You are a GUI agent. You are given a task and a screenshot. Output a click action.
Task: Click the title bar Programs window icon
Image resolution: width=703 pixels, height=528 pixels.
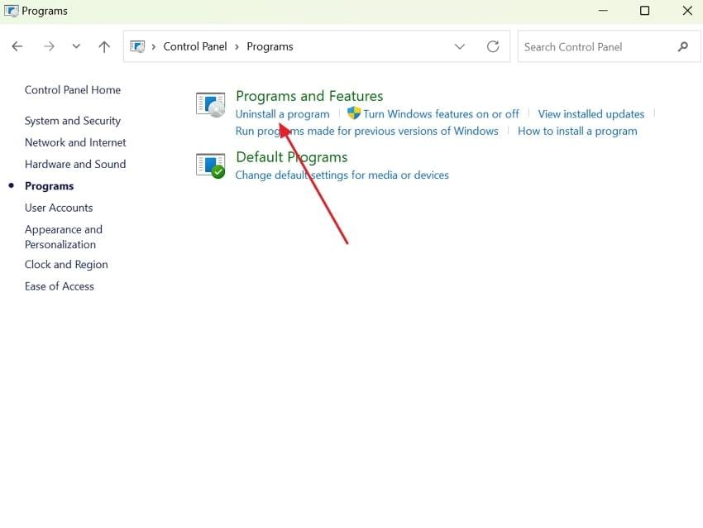point(12,11)
